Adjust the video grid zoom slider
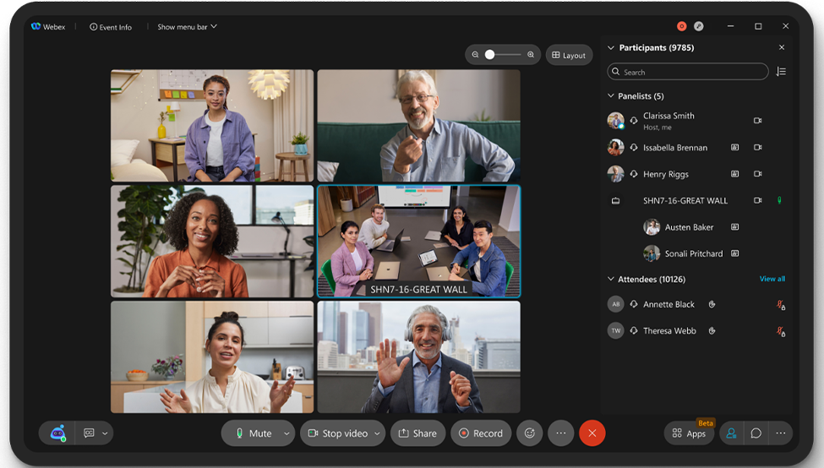The width and height of the screenshot is (824, 468). click(503, 55)
